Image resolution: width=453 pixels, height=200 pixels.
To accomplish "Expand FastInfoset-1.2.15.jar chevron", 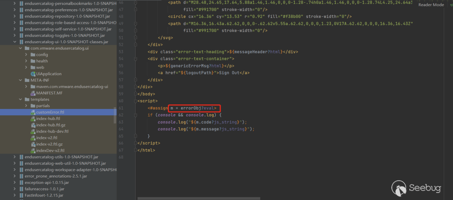I will (15, 195).
